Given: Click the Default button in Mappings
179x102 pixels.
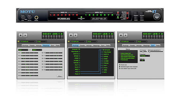Looking at the screenshot, I should (60, 76).
